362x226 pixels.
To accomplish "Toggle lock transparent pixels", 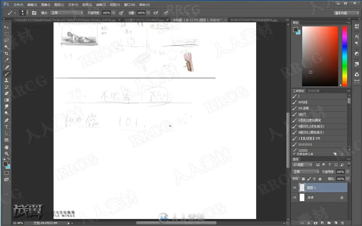I will point(303,179).
